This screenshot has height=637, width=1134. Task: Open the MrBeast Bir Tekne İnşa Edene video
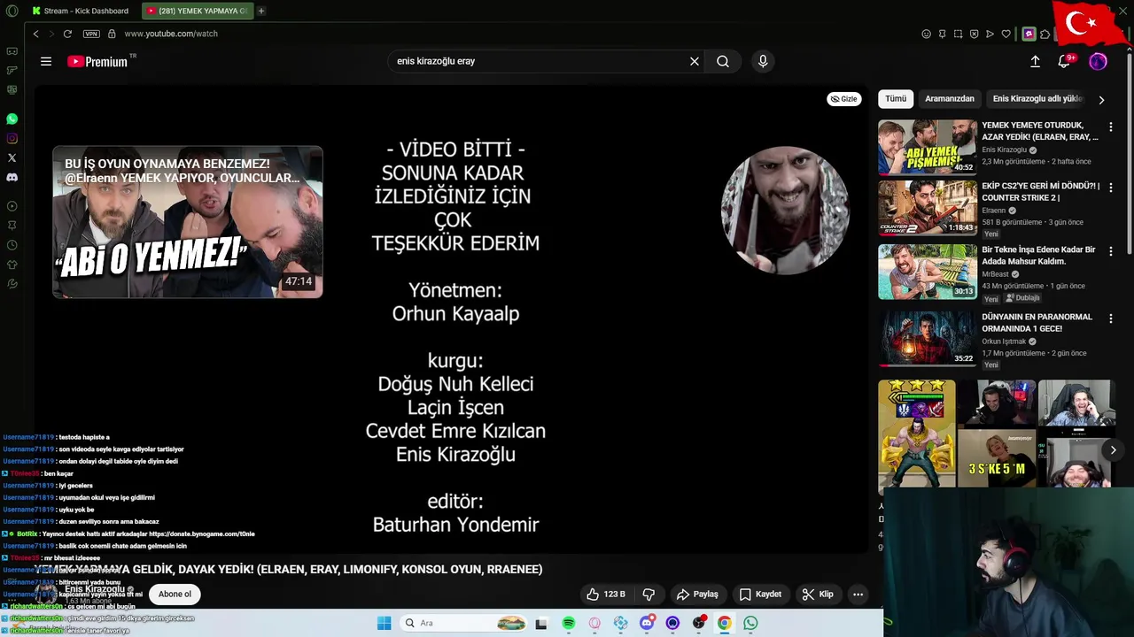click(928, 272)
